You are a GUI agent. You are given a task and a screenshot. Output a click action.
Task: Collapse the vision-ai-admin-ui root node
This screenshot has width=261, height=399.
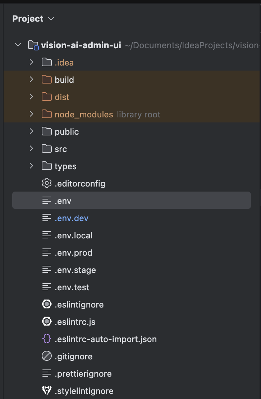tap(18, 45)
